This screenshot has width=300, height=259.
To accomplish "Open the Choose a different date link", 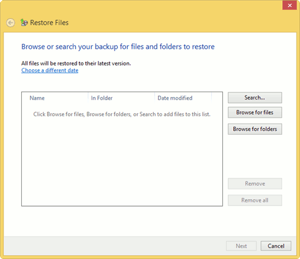I will [x=50, y=70].
